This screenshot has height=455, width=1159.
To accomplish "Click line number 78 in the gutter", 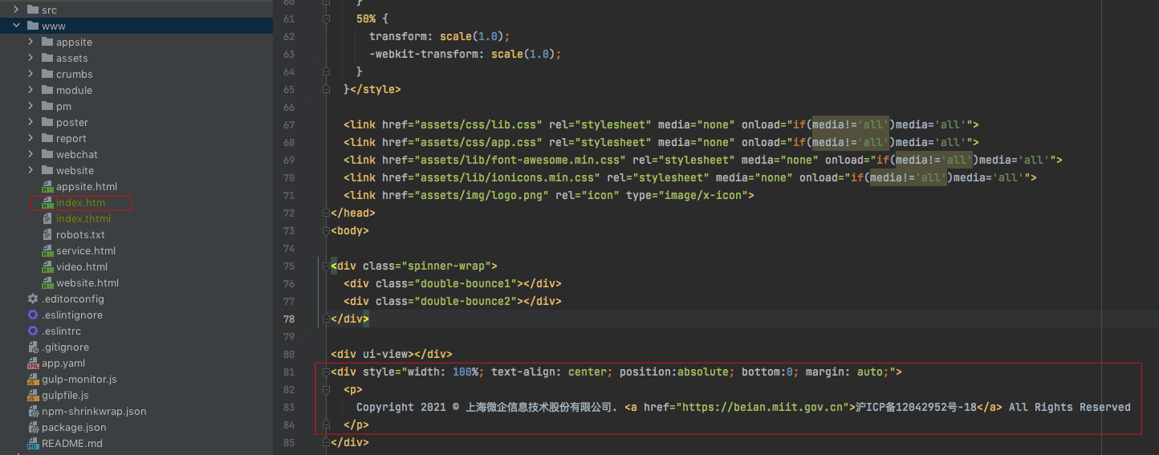I will point(289,319).
